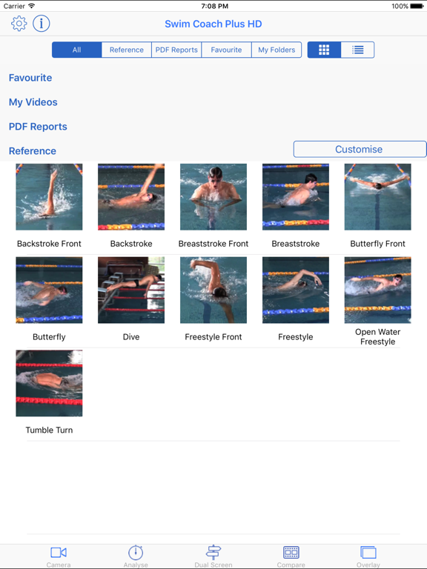
Task: Open the Dive reference video
Action: tap(131, 290)
